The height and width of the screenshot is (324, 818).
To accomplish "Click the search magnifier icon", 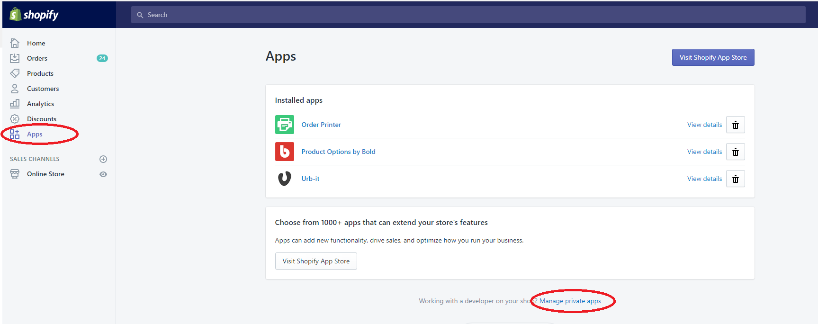I will coord(140,15).
